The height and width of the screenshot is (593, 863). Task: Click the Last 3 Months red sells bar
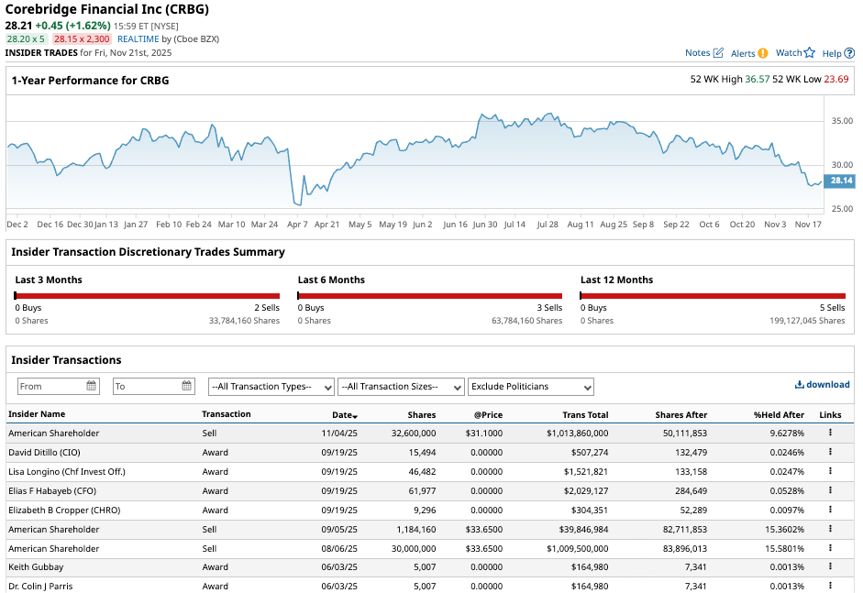pos(148,296)
